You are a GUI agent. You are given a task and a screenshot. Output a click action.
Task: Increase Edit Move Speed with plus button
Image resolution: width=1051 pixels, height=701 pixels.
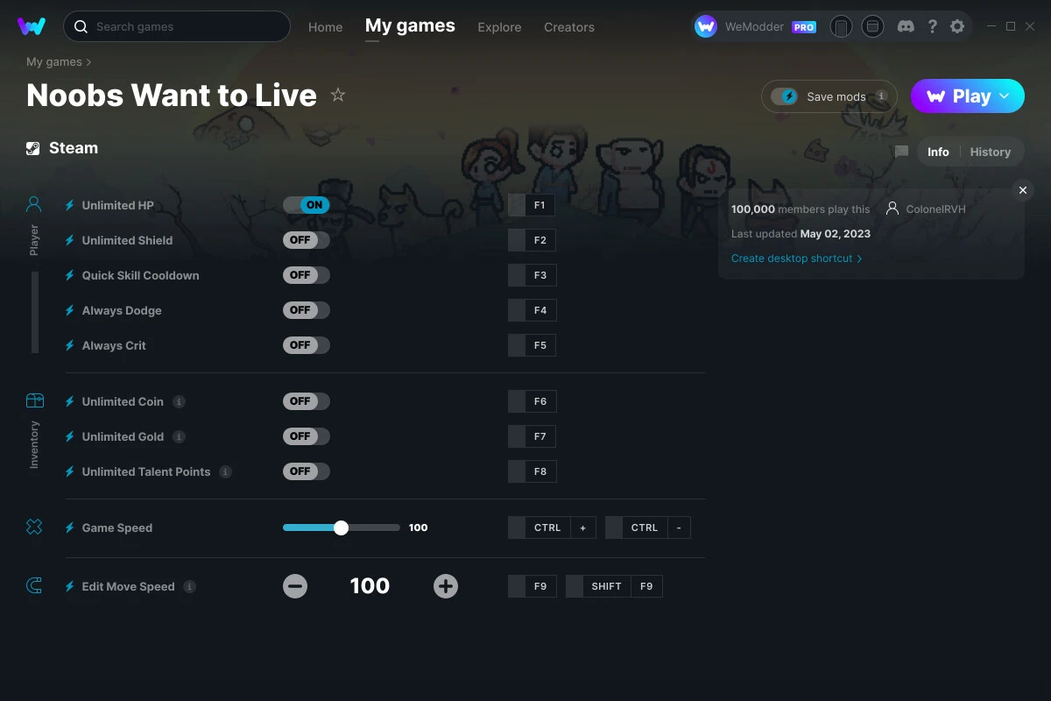point(446,586)
